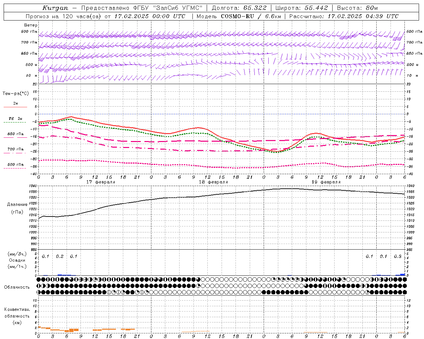Viewport: 424px width, 339px height.
Task: Click the Давление panel label
Action: pyautogui.click(x=17, y=205)
